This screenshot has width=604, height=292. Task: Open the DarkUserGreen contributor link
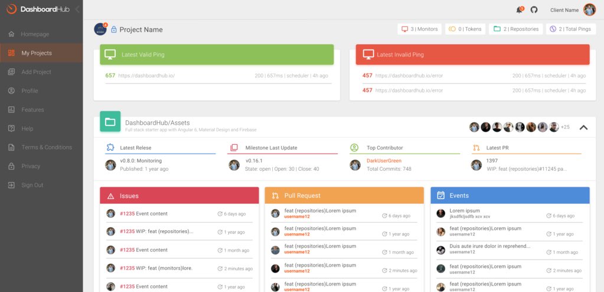click(x=384, y=161)
